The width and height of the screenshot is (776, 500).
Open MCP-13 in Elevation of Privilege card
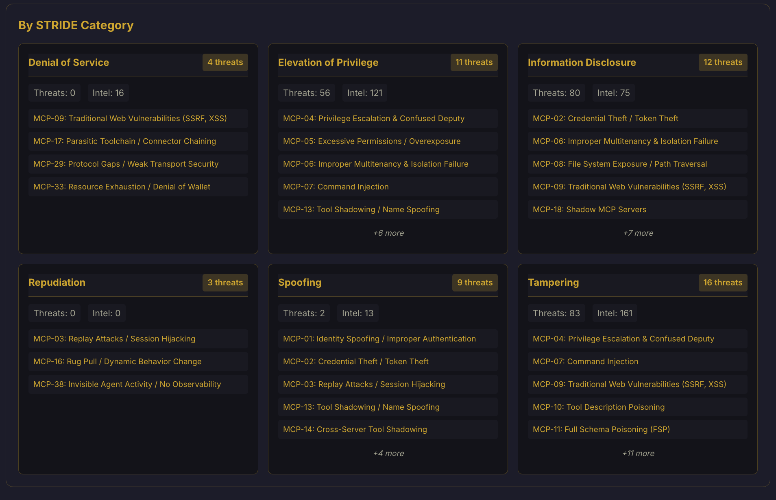388,209
